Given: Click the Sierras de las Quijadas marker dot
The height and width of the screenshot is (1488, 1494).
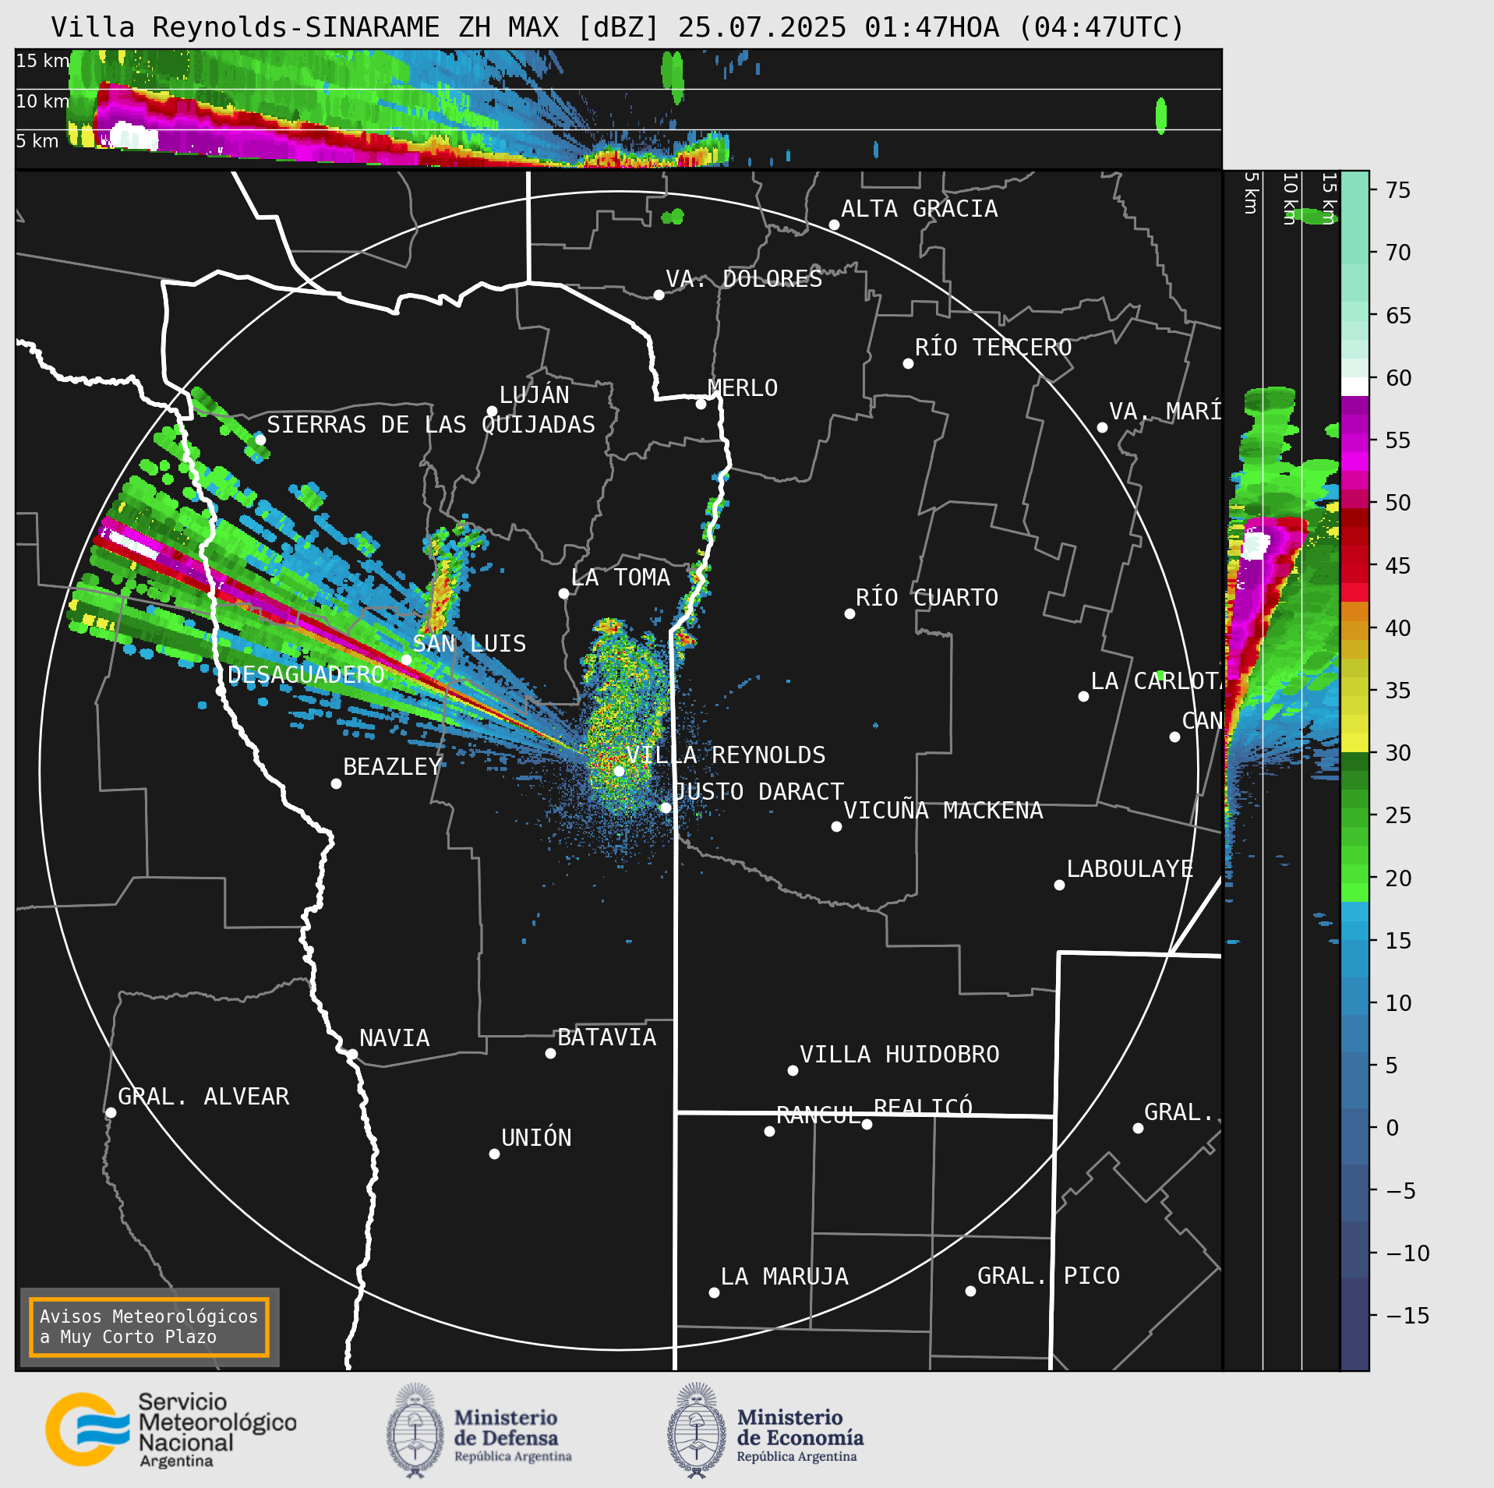Looking at the screenshot, I should point(260,440).
